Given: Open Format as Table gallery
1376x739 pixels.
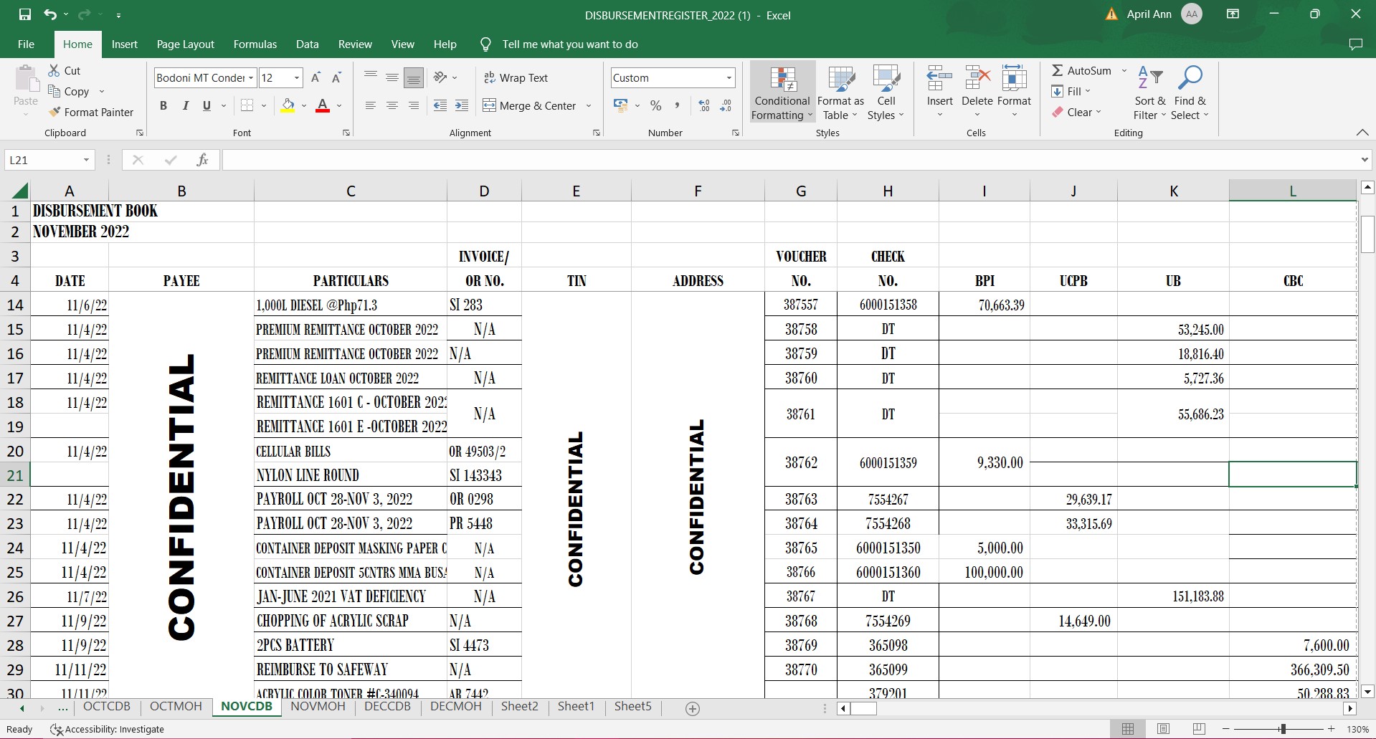Looking at the screenshot, I should click(x=840, y=92).
